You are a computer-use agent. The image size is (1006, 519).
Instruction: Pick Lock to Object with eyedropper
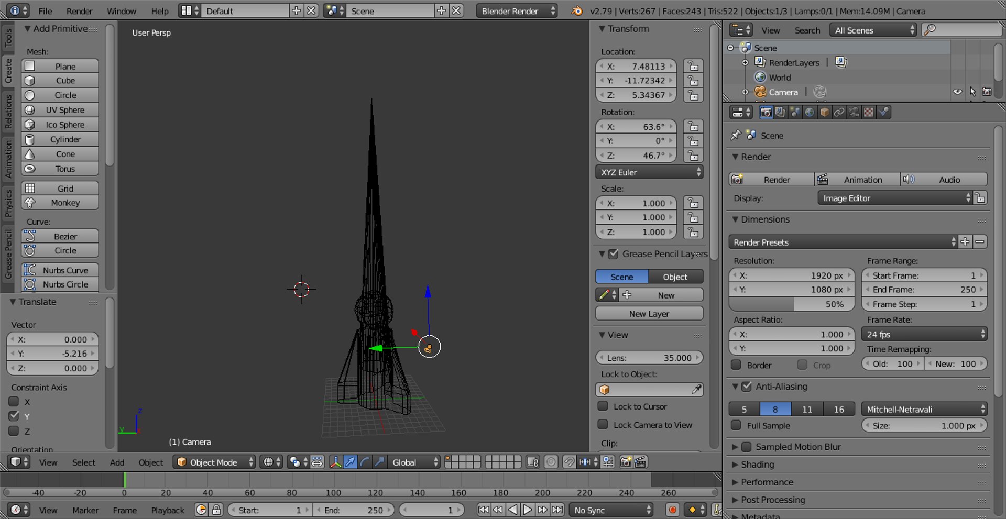click(696, 389)
